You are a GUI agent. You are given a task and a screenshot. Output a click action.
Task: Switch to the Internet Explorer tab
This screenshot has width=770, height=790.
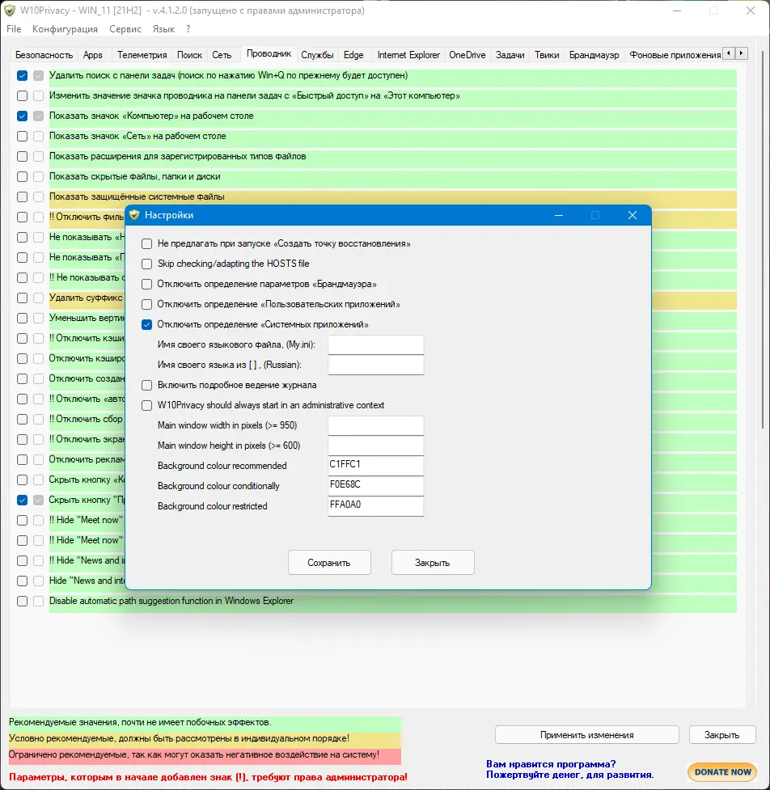tap(408, 55)
